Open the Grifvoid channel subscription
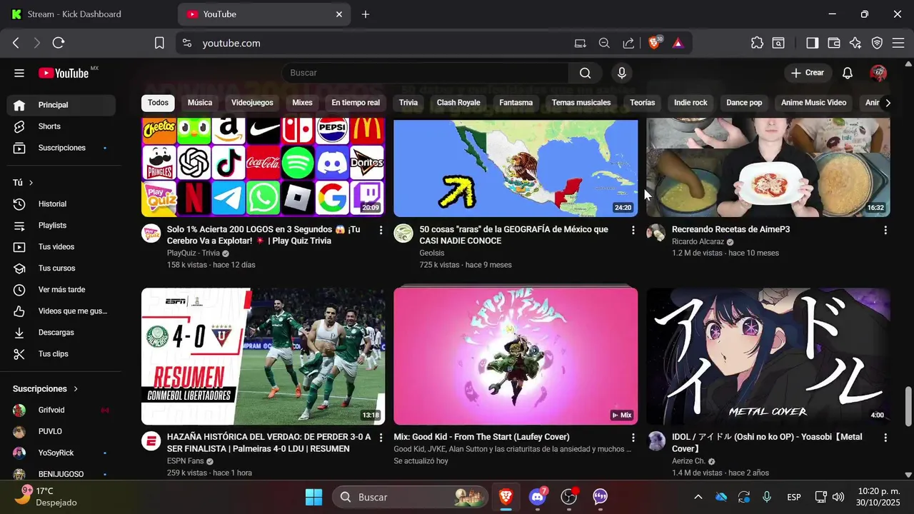The height and width of the screenshot is (514, 914). point(61,410)
